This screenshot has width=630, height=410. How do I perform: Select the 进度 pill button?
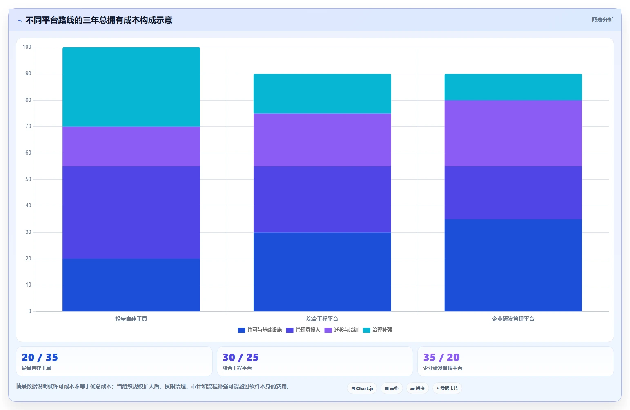pos(418,388)
